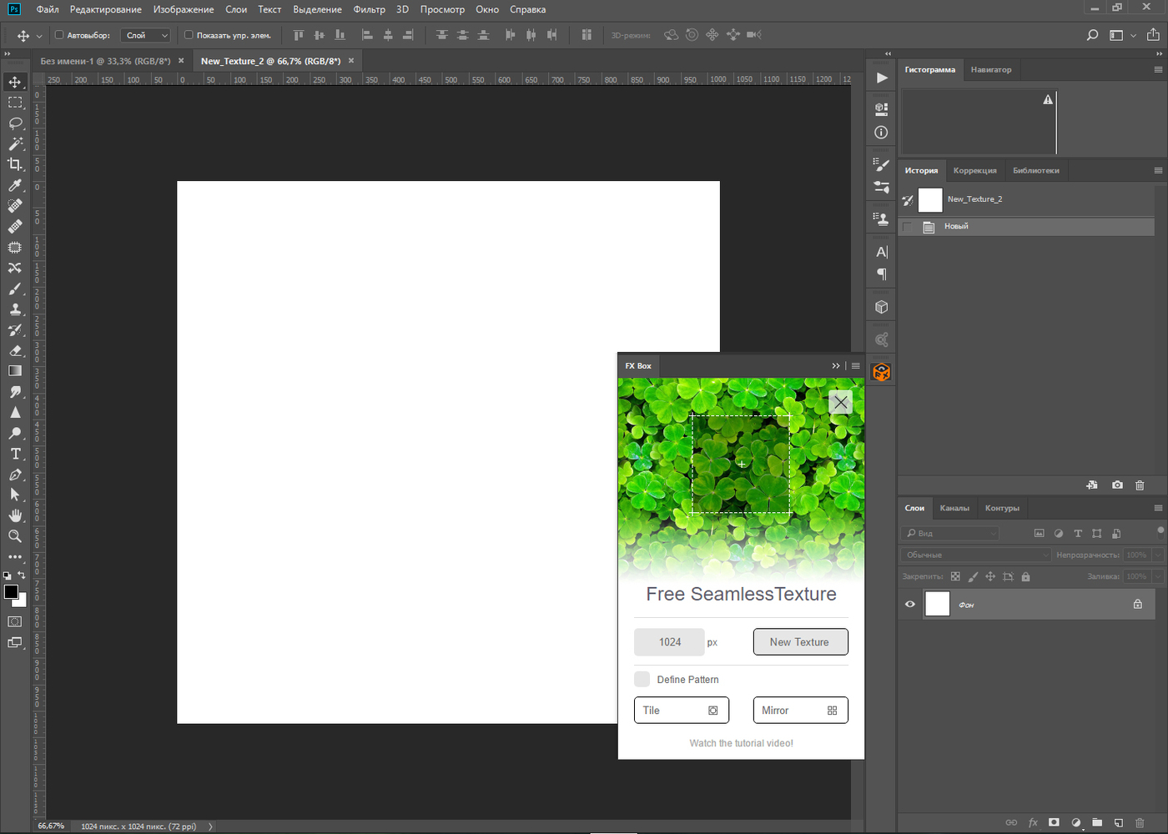Select the Eraser tool

[15, 350]
